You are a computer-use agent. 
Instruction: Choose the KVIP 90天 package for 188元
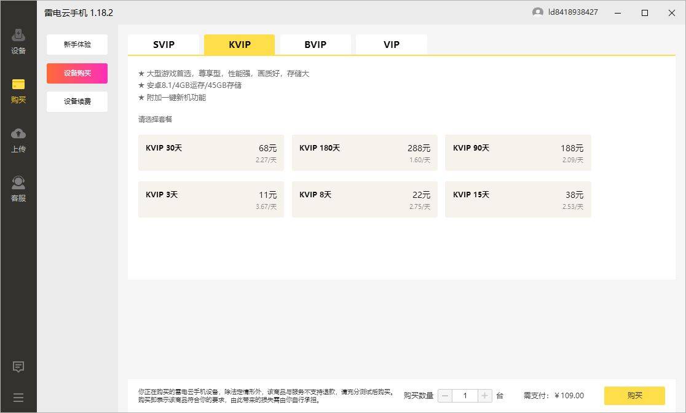[518, 152]
